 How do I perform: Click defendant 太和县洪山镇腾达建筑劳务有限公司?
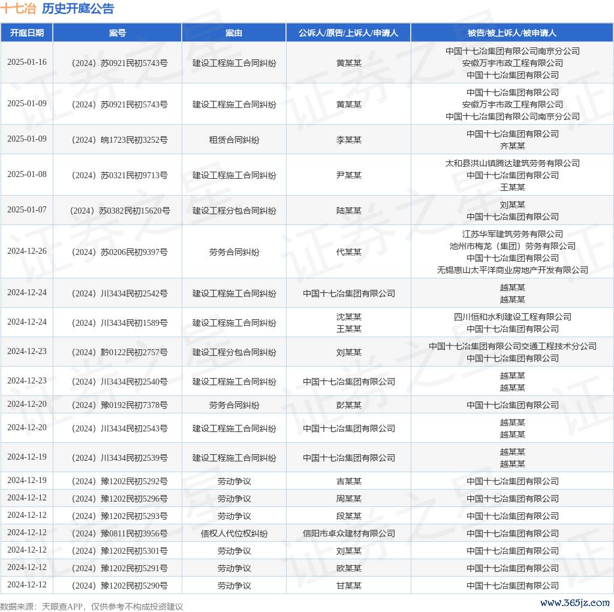[x=512, y=163]
